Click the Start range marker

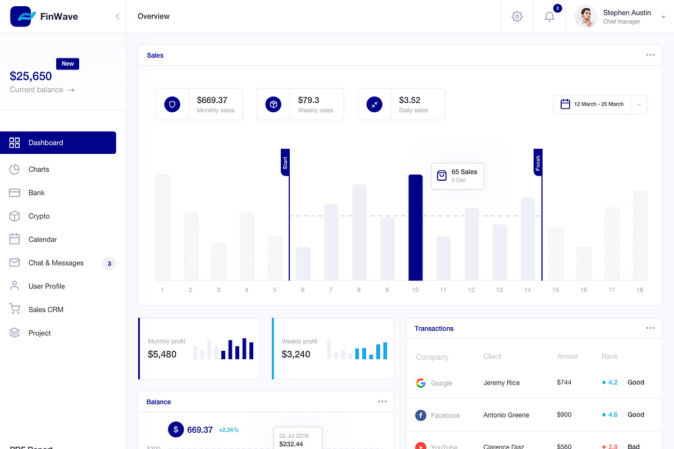[x=285, y=162]
